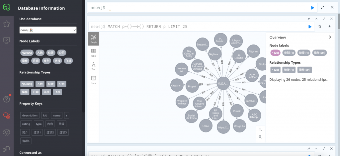Select the 公司 node label chip
The height and width of the screenshot is (156, 340).
(x=61, y=53)
